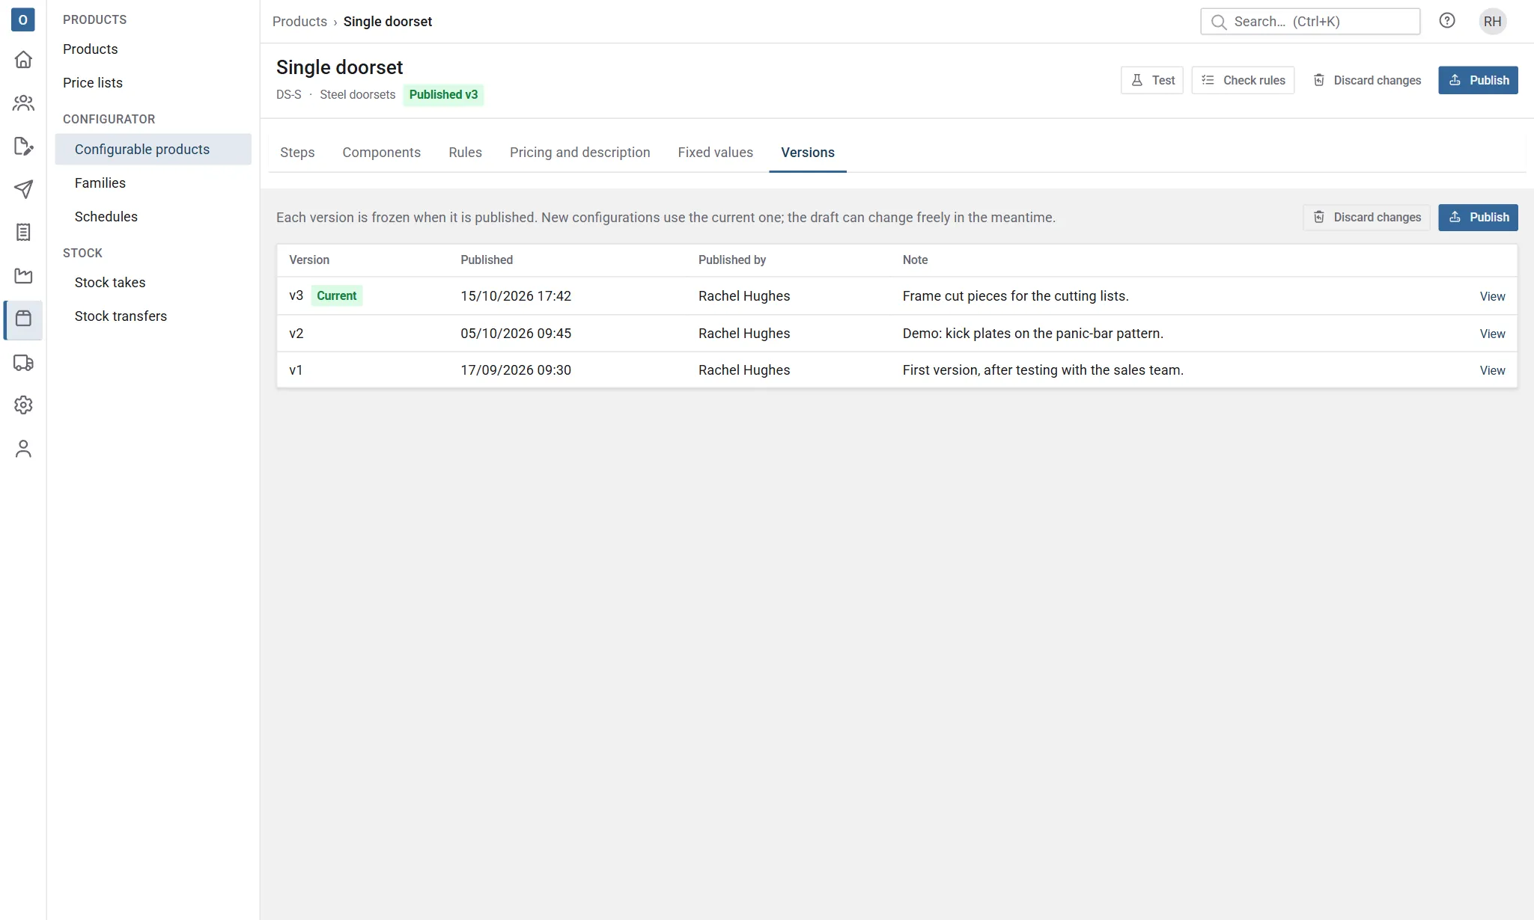Click Discard changes in the page header
This screenshot has height=920, width=1534.
1366,80
